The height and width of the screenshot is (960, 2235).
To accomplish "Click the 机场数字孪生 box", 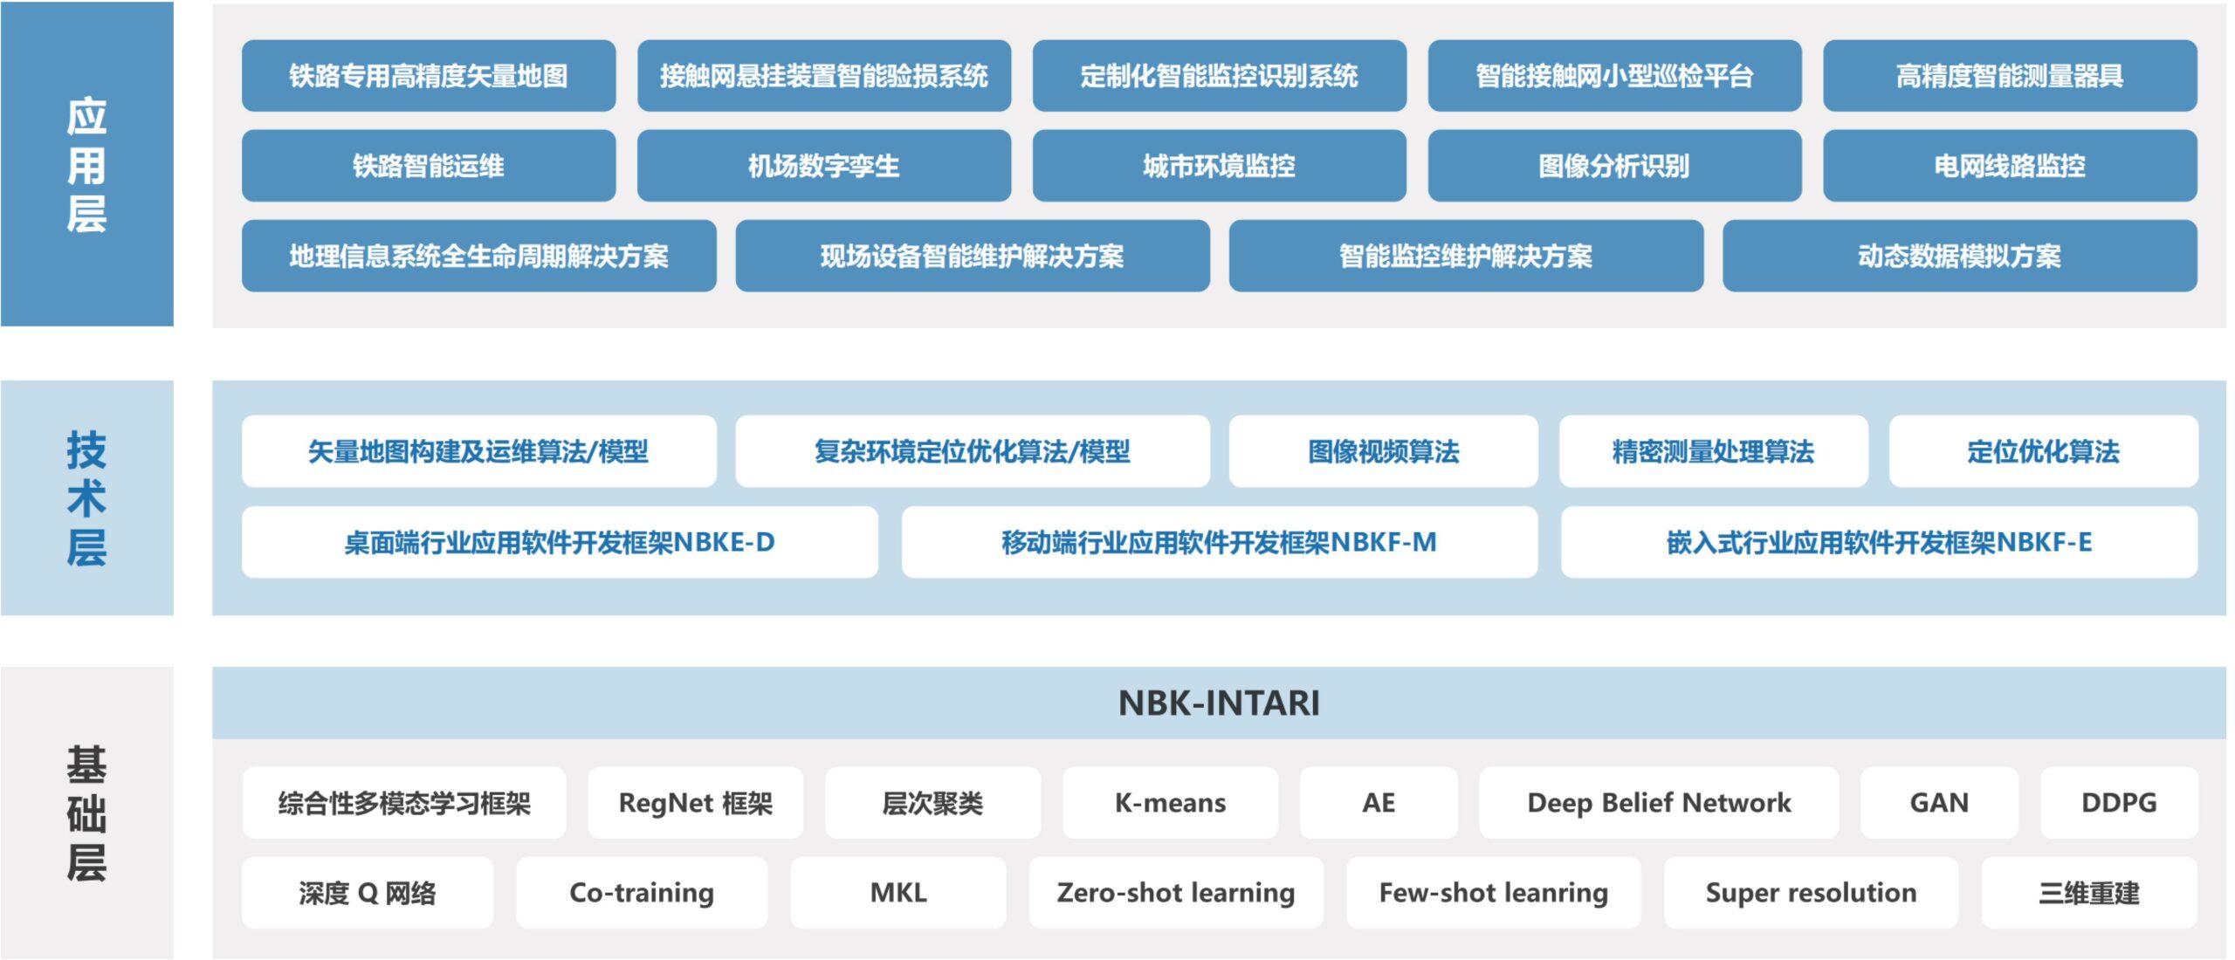I will (823, 166).
